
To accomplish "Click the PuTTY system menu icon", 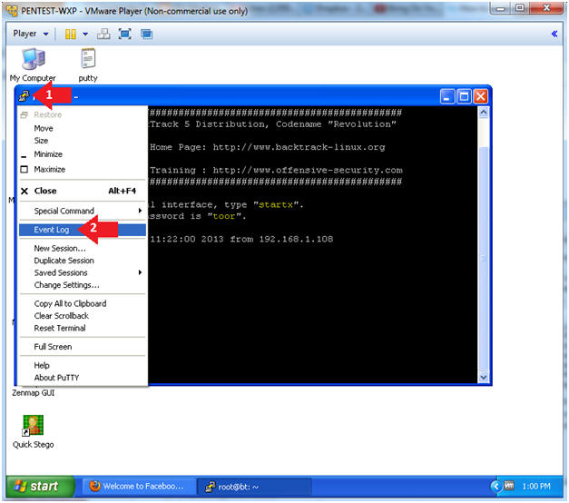I will [24, 96].
